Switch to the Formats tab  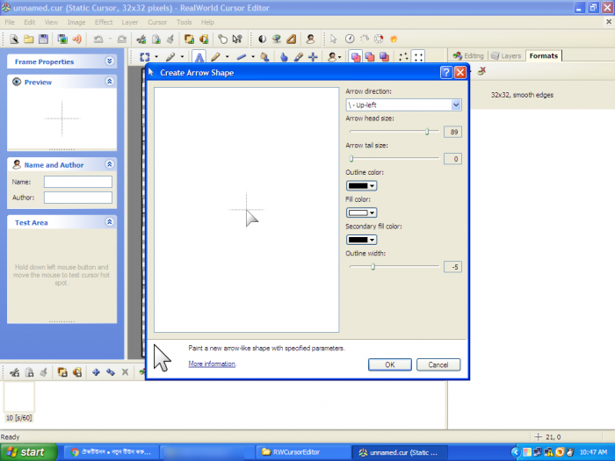pyautogui.click(x=544, y=55)
